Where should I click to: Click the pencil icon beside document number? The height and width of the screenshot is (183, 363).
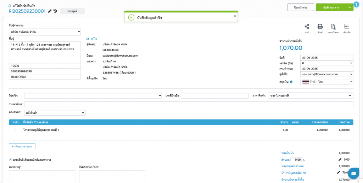pyautogui.click(x=50, y=11)
